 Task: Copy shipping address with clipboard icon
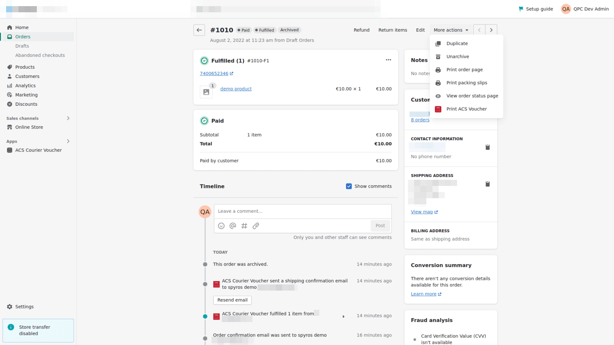(487, 184)
